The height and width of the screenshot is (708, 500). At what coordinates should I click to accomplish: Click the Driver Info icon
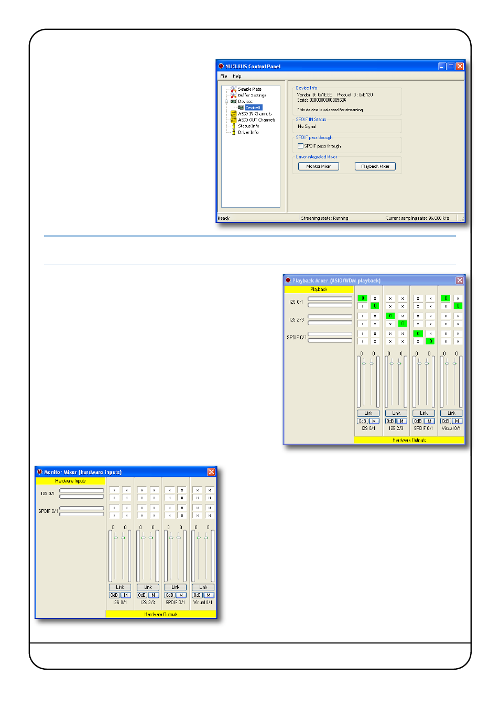234,132
